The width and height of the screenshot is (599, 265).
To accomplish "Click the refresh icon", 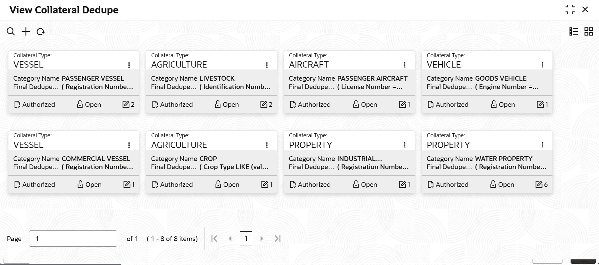I will (41, 32).
